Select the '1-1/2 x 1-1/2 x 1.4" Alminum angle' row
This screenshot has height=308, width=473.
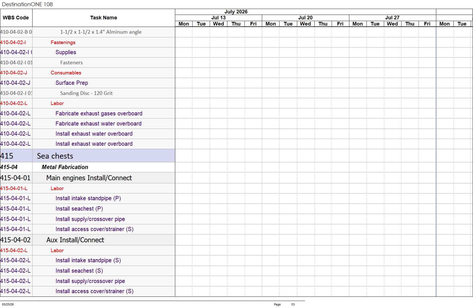87,32
